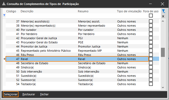Check Fora de uso for Promotor de Justiça

coord(151,46)
